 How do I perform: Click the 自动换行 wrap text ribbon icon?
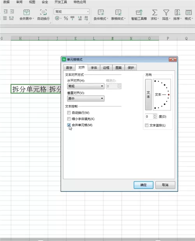click(43, 12)
